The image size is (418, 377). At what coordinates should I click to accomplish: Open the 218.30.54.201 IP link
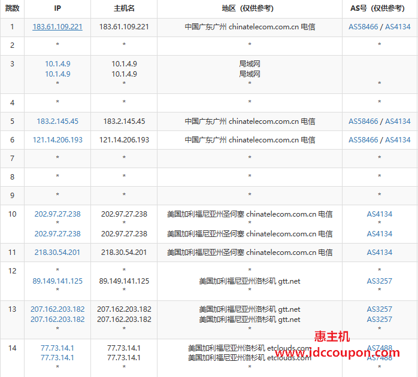[57, 253]
